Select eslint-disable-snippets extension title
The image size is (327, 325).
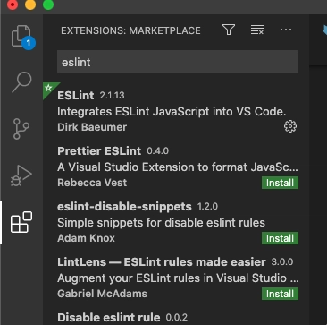coord(124,207)
